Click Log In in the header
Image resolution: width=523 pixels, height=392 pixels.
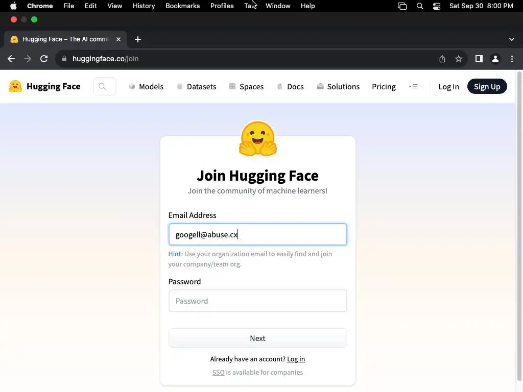(448, 87)
